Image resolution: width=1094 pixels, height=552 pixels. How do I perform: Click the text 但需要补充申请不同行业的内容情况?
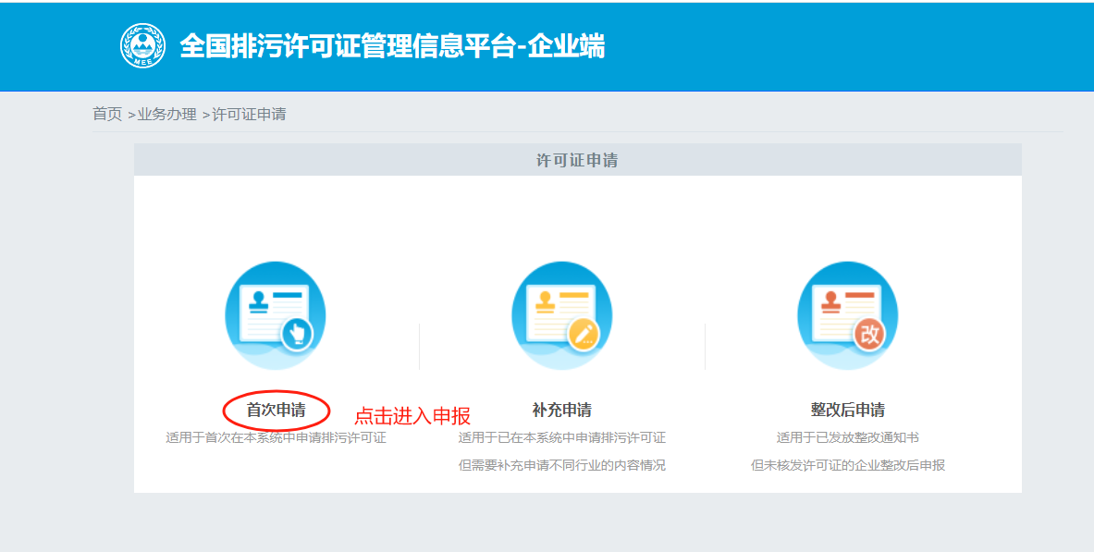(x=561, y=465)
